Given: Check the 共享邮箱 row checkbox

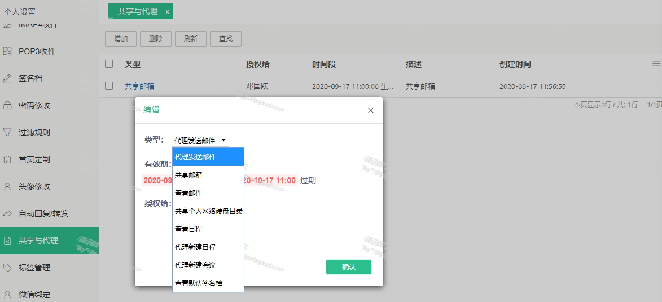Looking at the screenshot, I should pos(109,86).
